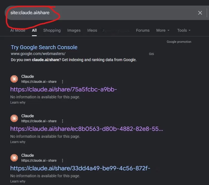The height and width of the screenshot is (185, 209).
Task: Switch to the Images tab
Action: coord(74,30)
